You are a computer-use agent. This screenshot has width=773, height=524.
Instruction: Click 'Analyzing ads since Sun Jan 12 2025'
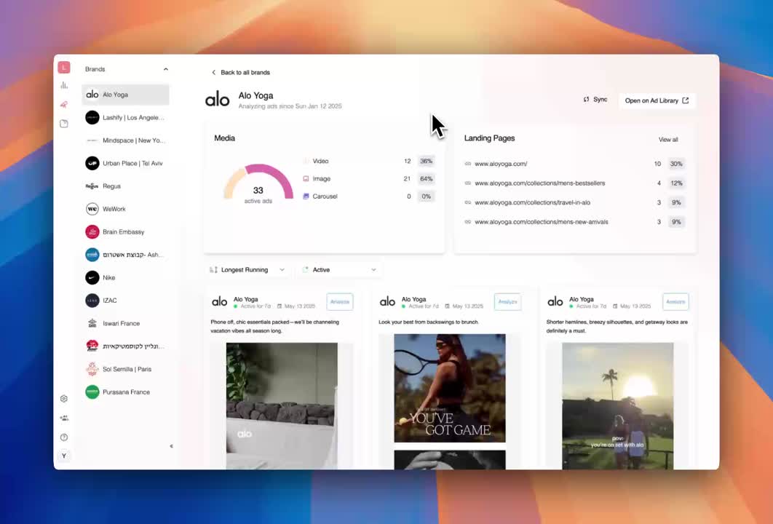(x=290, y=106)
